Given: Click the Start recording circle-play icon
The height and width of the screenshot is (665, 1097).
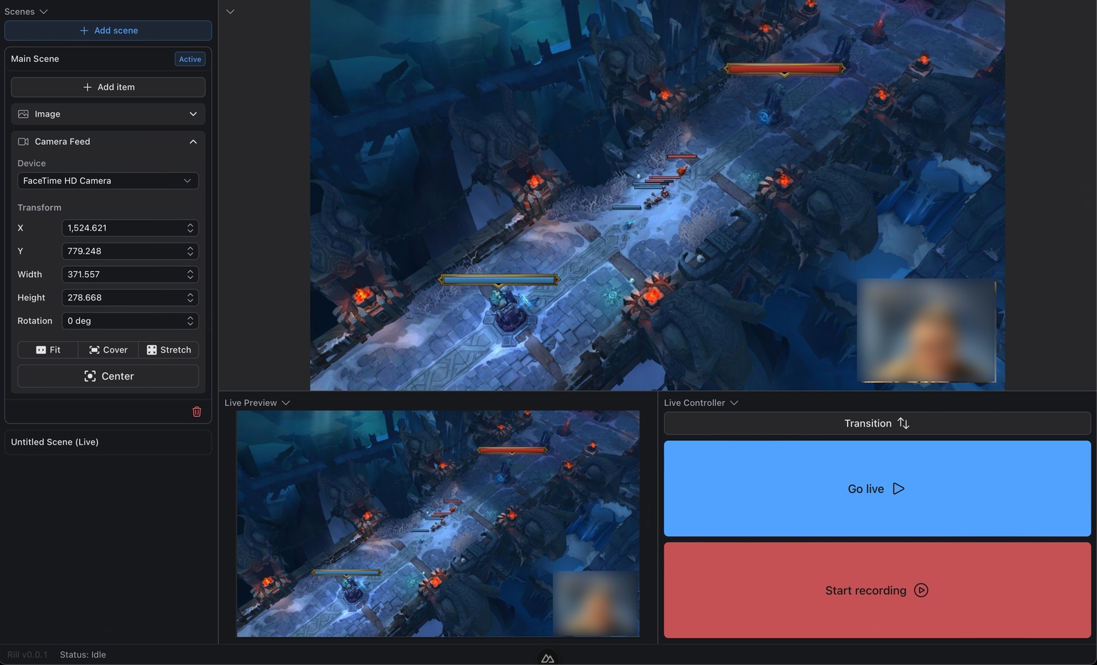Looking at the screenshot, I should pos(921,590).
